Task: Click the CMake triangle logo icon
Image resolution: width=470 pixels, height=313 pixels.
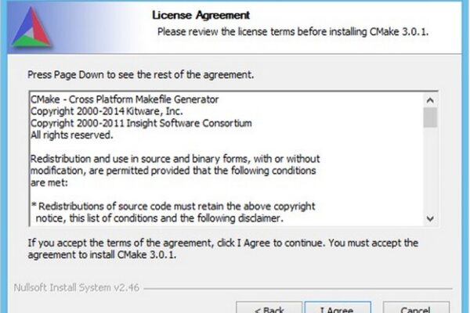Action: [x=32, y=27]
